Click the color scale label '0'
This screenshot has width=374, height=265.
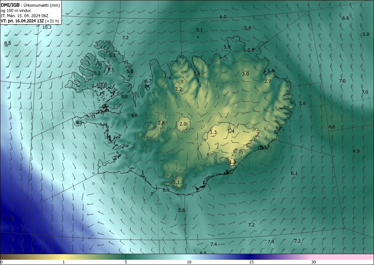coord(1,262)
